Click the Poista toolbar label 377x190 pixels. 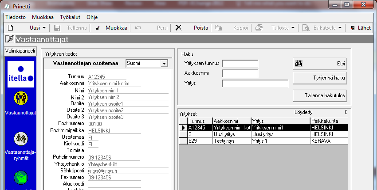point(201,28)
